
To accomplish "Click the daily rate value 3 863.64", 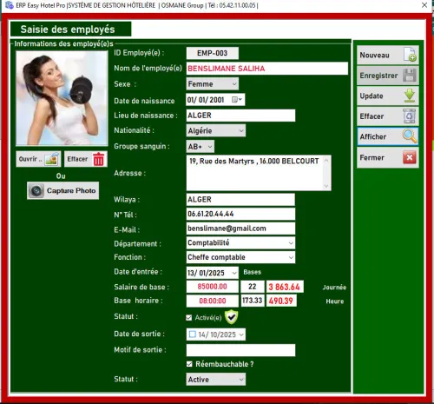I will tap(285, 287).
